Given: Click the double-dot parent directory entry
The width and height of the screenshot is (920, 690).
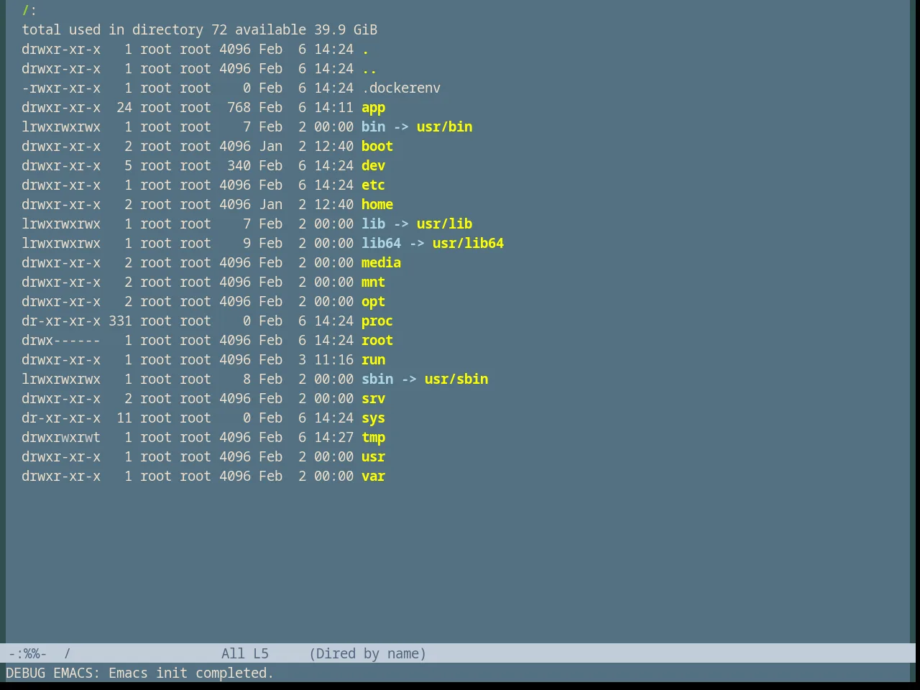Looking at the screenshot, I should pos(369,69).
